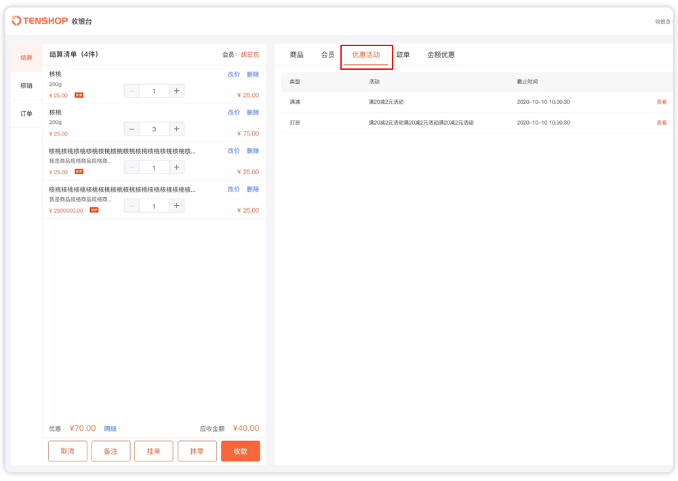678x481 pixels.
Task: View details of the 满减 promotion
Action: point(661,102)
